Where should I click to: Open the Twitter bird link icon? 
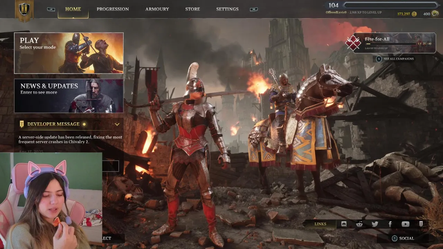pos(375,224)
